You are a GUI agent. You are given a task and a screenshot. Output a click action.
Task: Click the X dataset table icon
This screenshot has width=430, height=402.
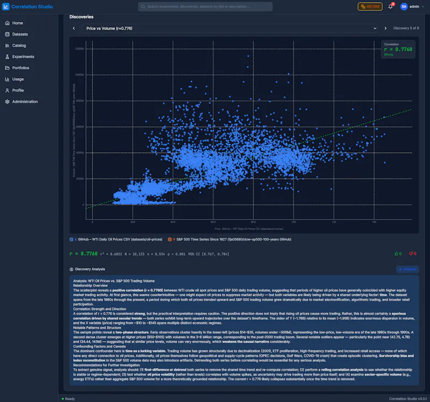pos(71,239)
